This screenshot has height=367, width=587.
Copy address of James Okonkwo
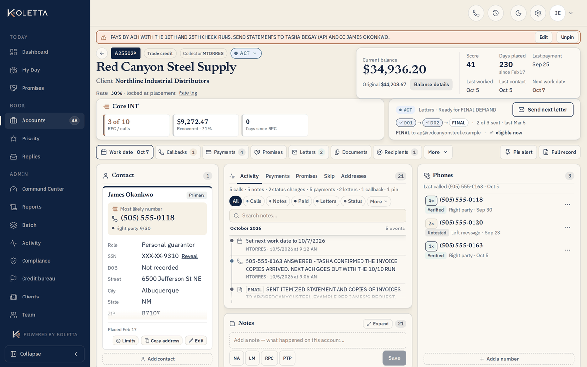[162, 341]
